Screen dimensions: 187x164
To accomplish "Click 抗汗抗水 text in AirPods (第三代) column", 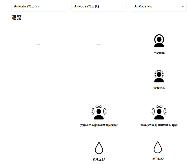I will tap(98, 160).
